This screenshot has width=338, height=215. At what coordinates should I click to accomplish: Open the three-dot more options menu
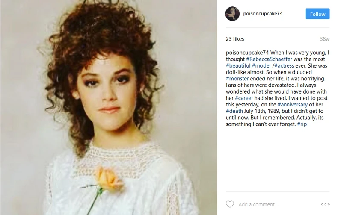[326, 204]
